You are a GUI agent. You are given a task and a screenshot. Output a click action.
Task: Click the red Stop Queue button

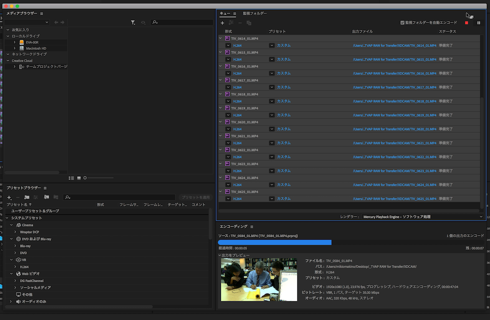(x=466, y=23)
